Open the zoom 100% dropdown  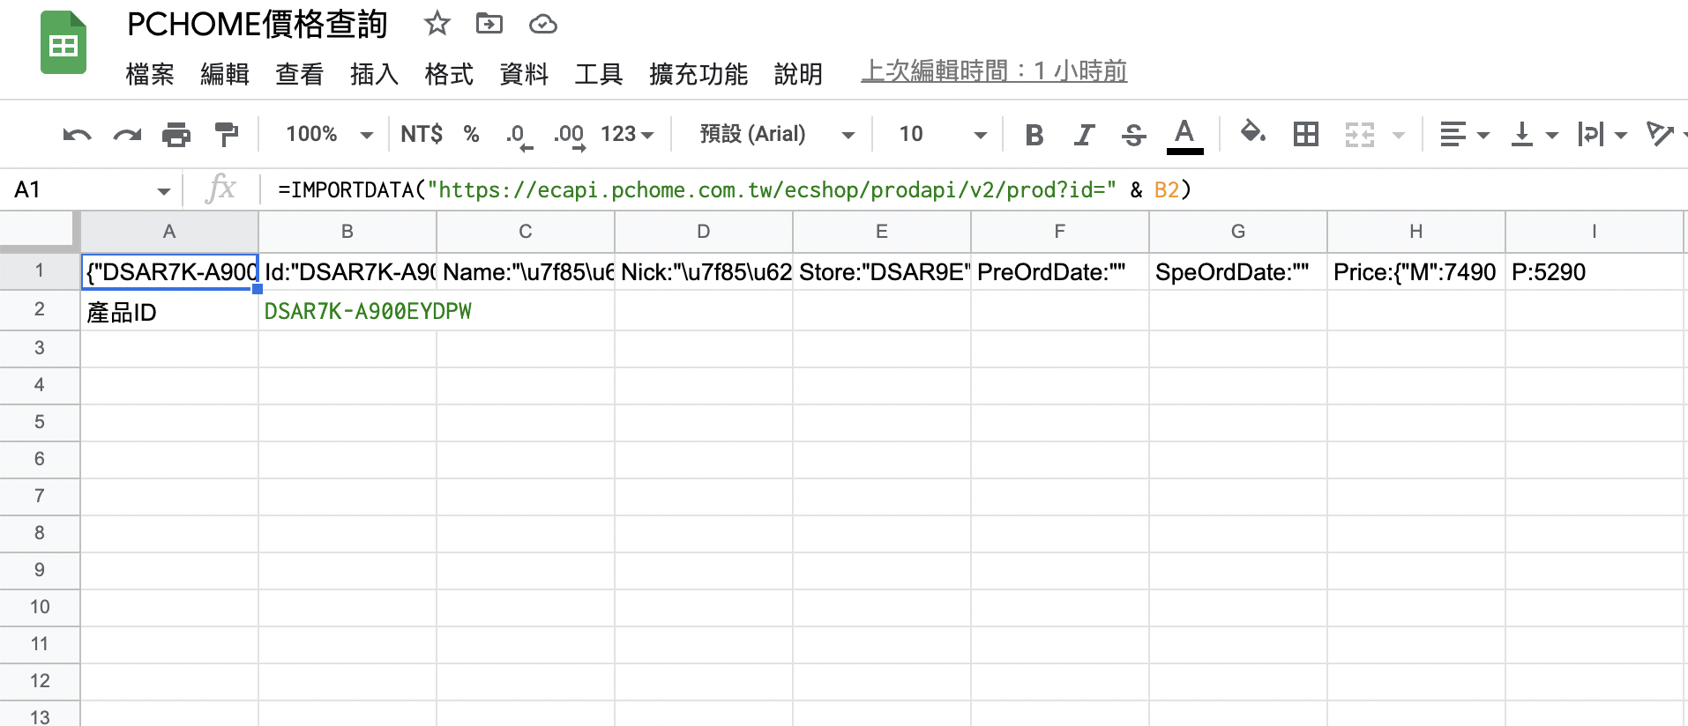pos(329,134)
